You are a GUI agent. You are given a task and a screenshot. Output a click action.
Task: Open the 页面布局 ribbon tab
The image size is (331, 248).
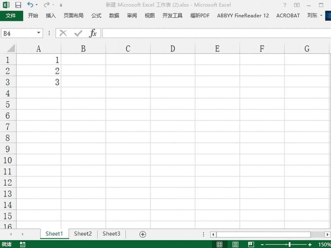[74, 16]
